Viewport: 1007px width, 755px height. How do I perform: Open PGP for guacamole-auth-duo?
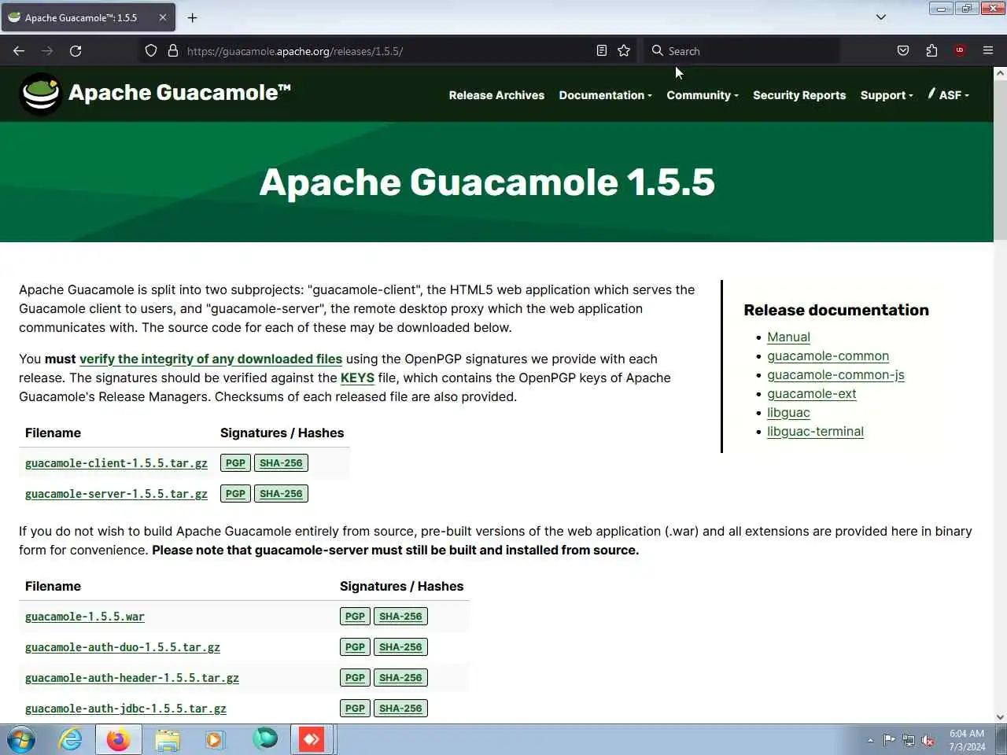355,647
